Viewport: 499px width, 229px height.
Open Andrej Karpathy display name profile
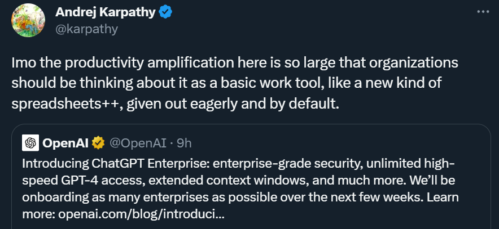(x=106, y=12)
